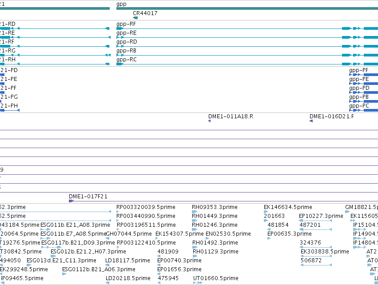The width and height of the screenshot is (378, 285).
Task: Select ESG0117b.B21_D09.3prime EST label
Action: pos(78,242)
